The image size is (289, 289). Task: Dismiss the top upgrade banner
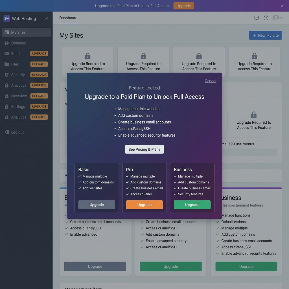click(x=282, y=6)
